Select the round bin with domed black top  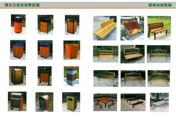click(18, 24)
